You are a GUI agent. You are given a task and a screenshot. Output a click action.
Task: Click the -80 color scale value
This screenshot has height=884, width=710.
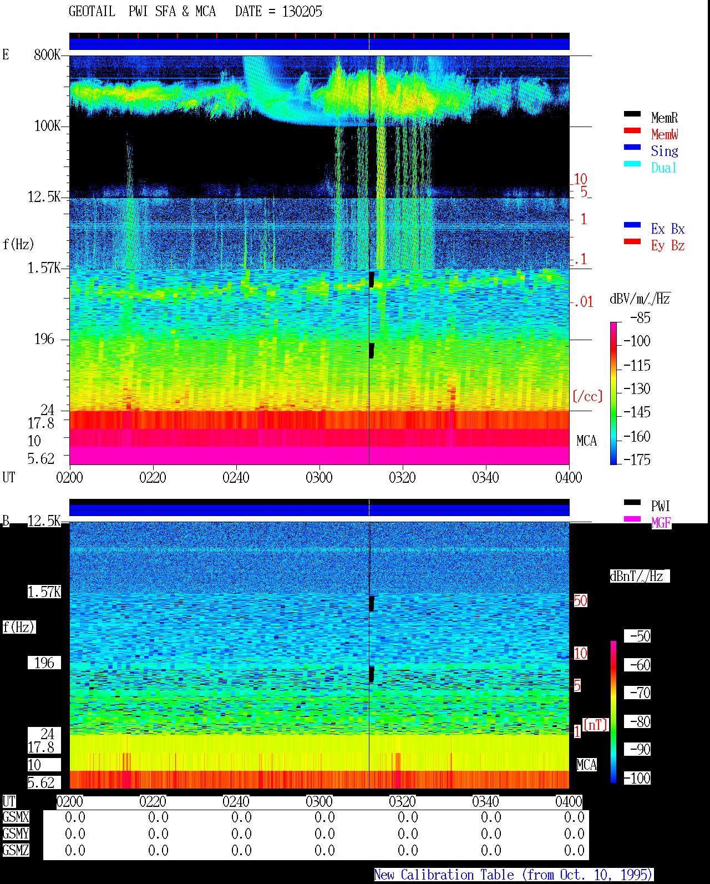(x=637, y=721)
